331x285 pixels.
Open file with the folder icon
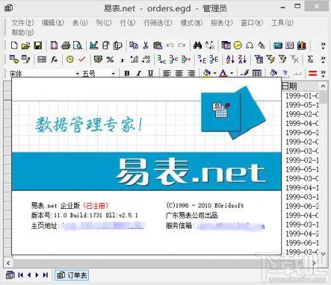26,46
